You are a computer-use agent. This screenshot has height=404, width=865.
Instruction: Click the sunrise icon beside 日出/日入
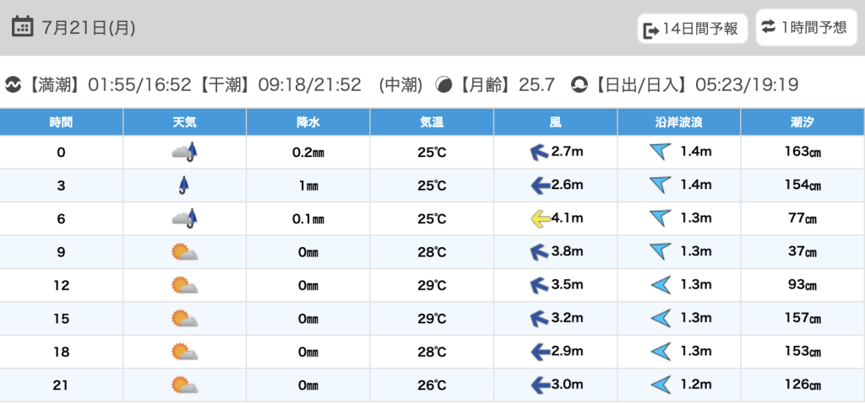click(x=579, y=84)
